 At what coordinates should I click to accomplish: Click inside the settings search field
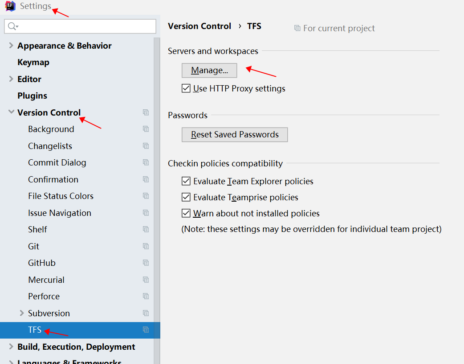tap(80, 27)
